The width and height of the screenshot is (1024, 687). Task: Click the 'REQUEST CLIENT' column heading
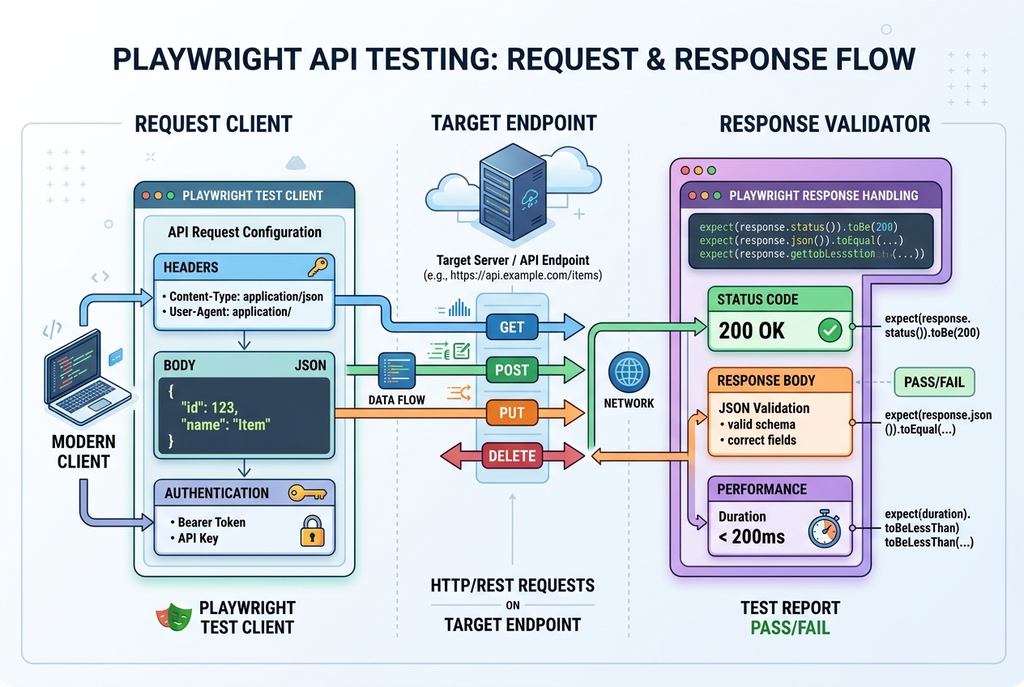click(x=213, y=124)
